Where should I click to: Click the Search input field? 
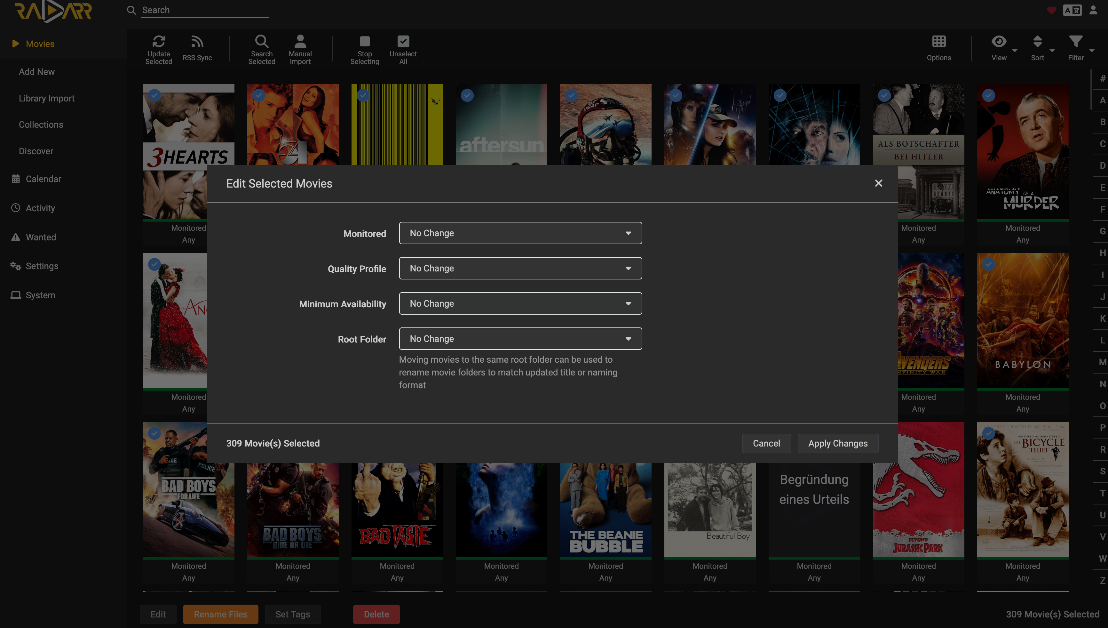[205, 10]
